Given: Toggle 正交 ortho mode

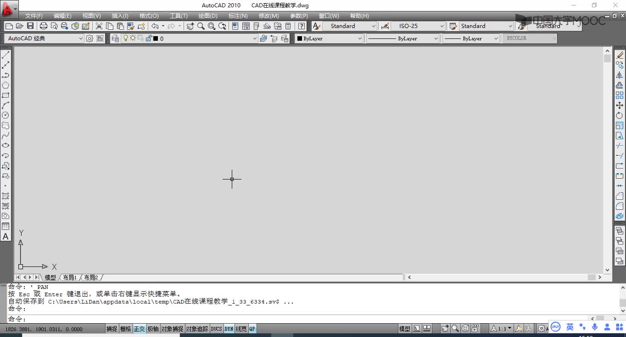Looking at the screenshot, I should (x=140, y=329).
